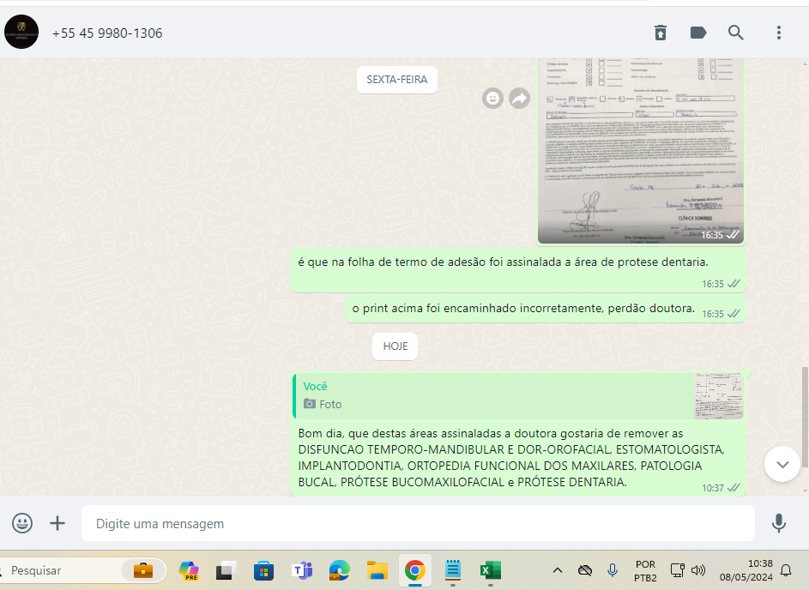
Task: Click the microphone tray icon
Action: pos(613,570)
